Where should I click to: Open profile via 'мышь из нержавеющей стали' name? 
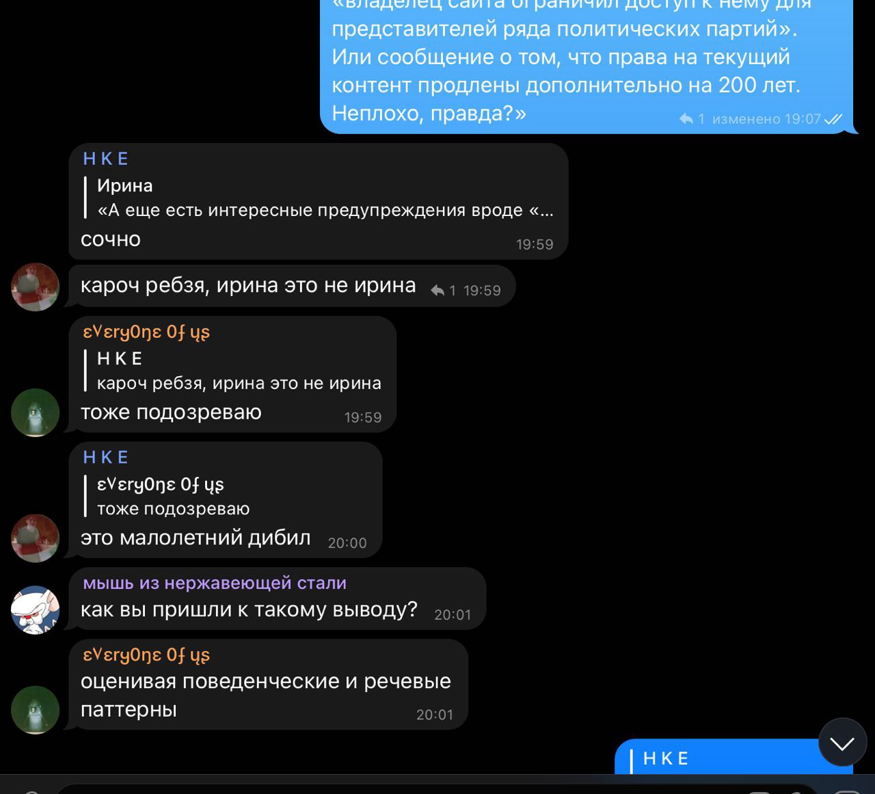point(215,583)
